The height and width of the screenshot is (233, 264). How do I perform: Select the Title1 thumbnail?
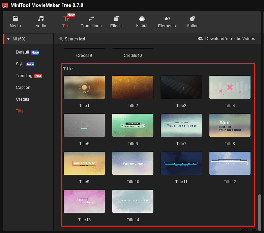[84, 87]
